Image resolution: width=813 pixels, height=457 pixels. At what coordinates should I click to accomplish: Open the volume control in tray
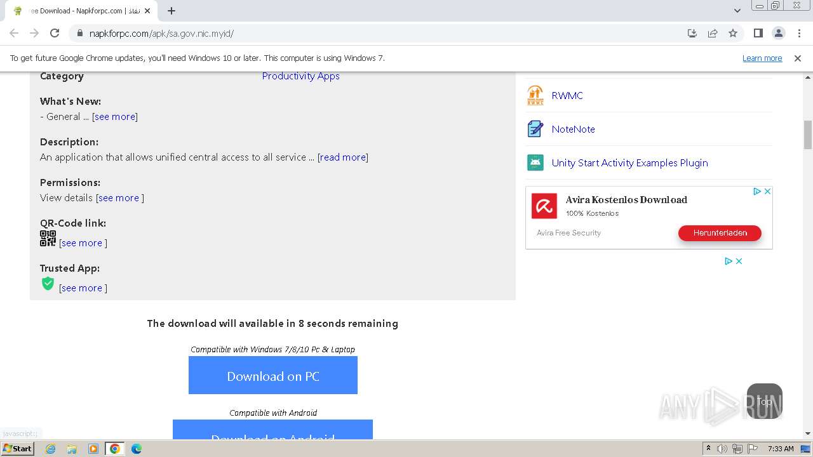722,449
